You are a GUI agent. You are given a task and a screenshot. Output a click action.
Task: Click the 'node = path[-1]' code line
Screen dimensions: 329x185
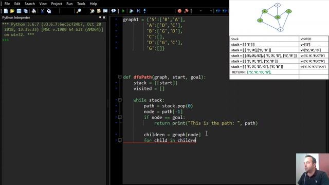[x=163, y=112]
